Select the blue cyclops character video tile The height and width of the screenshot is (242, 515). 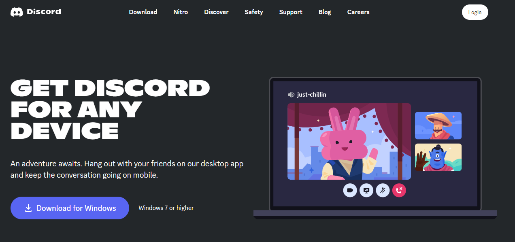coord(438,157)
